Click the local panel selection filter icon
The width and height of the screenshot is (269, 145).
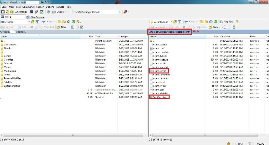tap(82, 27)
